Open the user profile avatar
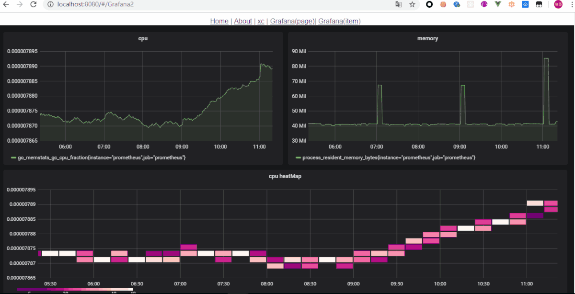Viewport: 575px width, 294px height. click(558, 4)
